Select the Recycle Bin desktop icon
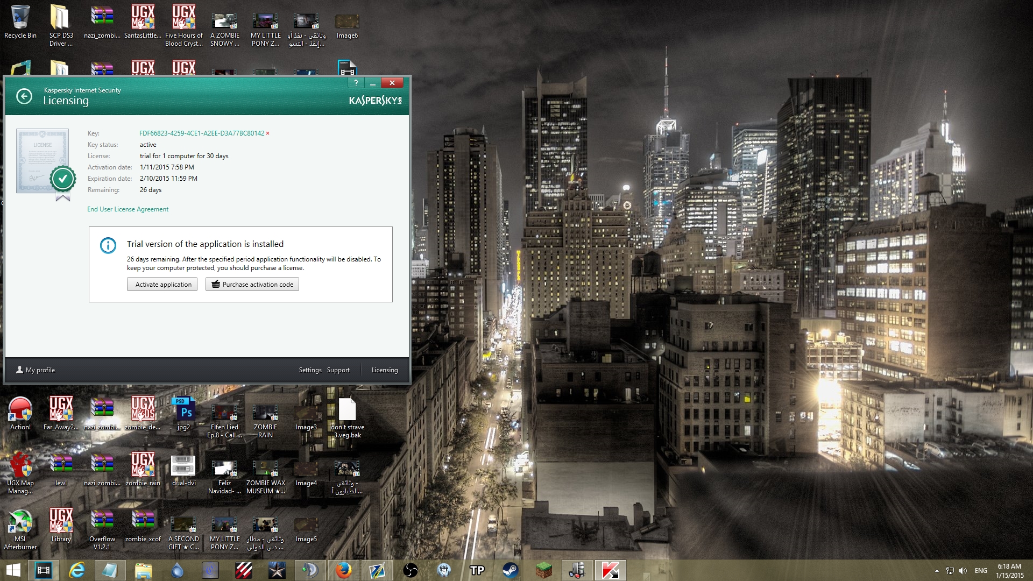The width and height of the screenshot is (1033, 581). click(20, 22)
